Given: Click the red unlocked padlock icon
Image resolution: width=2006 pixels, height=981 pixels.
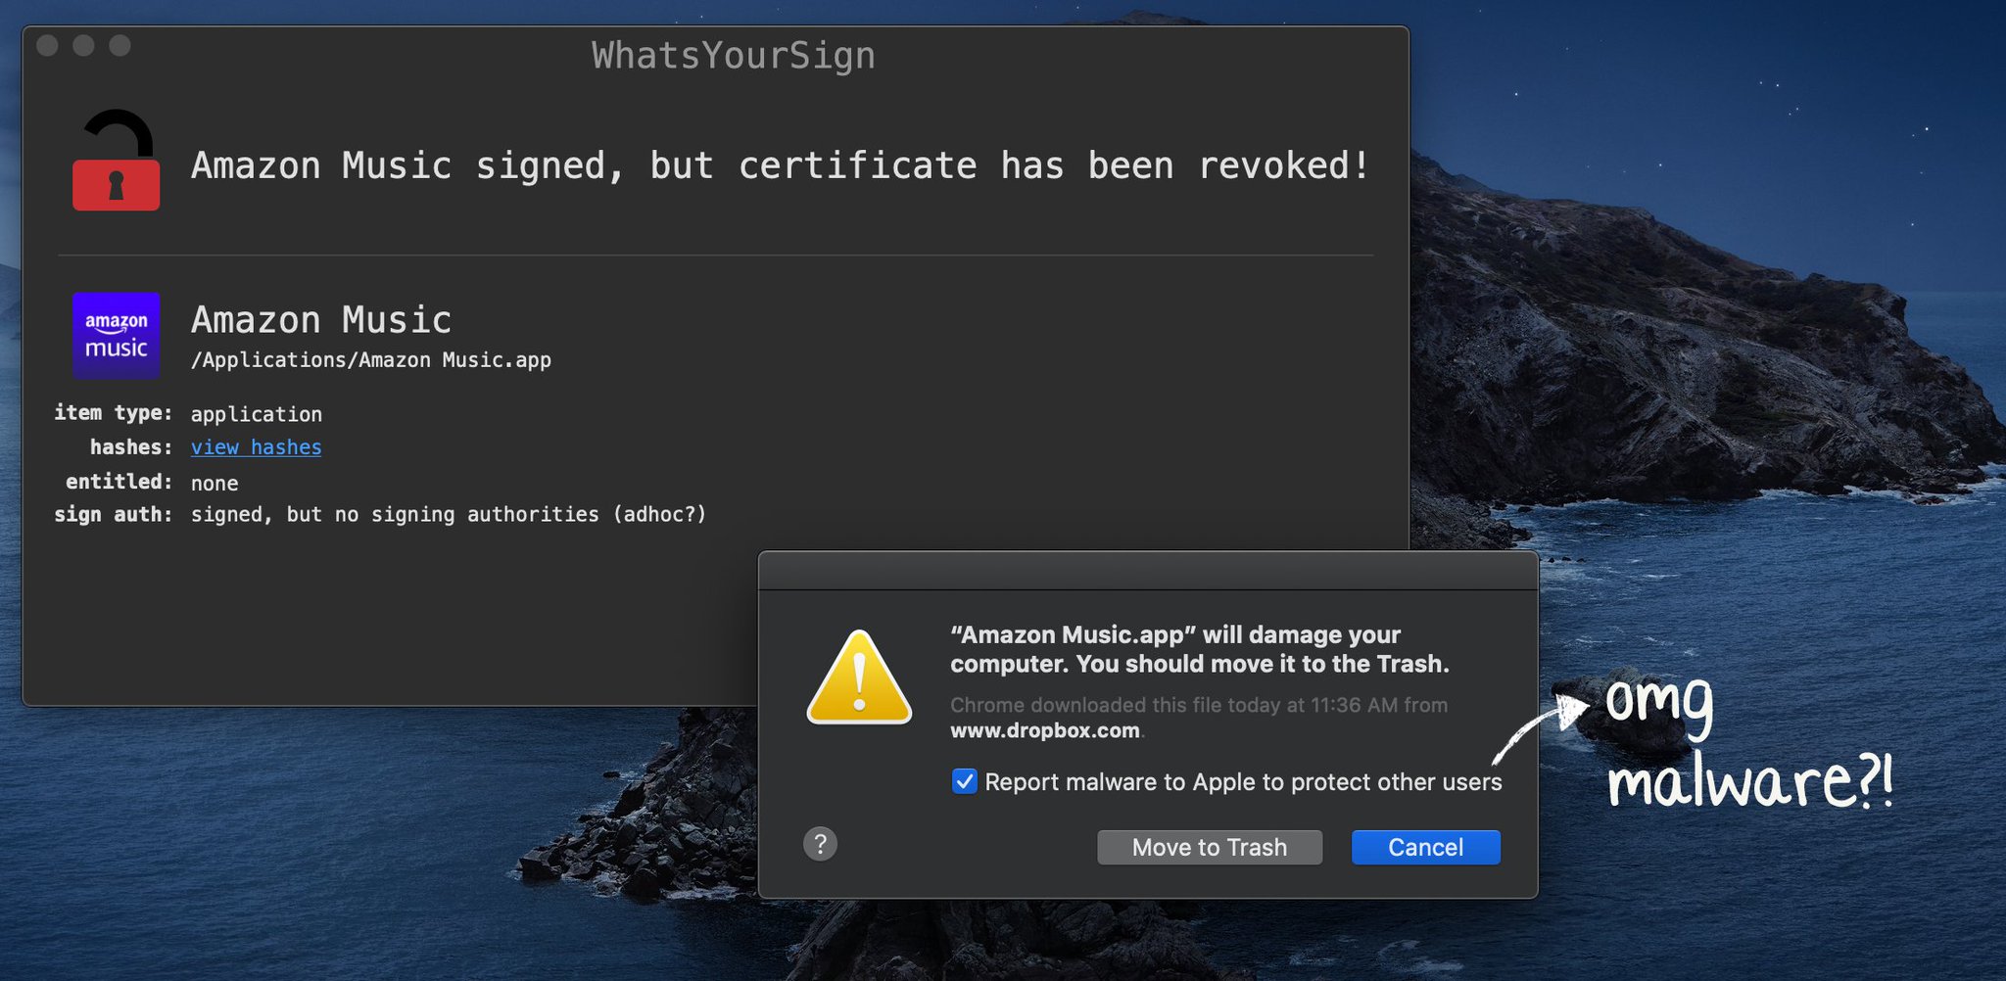Looking at the screenshot, I should 116,160.
